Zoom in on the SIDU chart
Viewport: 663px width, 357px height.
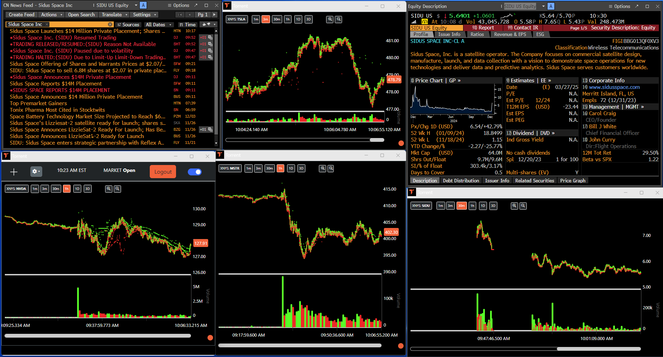pos(514,205)
